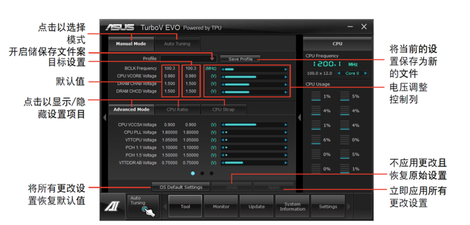The image size is (470, 225).
Task: Adjust the DRAM CHCD Voltage slider
Action: (254, 92)
